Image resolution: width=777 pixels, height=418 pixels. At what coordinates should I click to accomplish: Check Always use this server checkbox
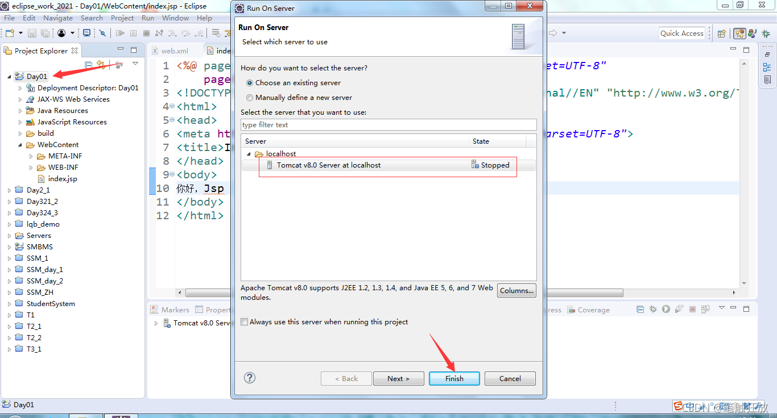(245, 322)
